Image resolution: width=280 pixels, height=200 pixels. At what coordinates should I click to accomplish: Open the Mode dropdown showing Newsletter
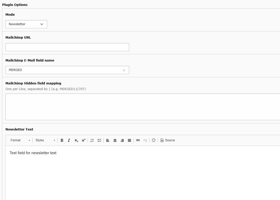point(26,24)
